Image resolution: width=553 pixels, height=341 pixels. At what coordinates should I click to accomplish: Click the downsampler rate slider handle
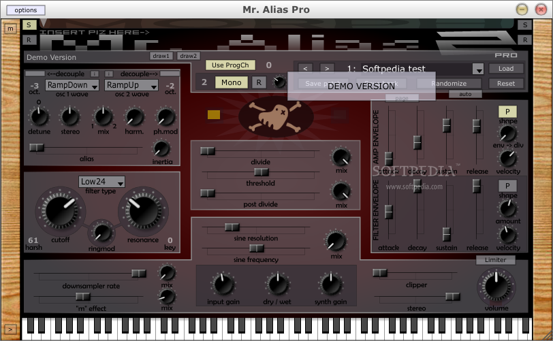139,274
